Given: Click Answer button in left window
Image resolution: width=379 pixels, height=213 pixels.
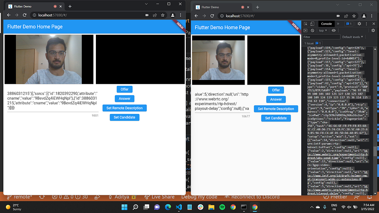Looking at the screenshot, I should tap(124, 98).
